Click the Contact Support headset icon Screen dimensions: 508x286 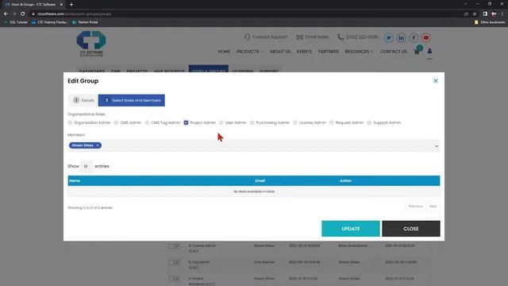click(x=247, y=37)
